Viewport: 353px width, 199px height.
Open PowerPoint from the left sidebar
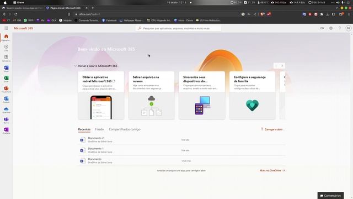tap(6, 88)
